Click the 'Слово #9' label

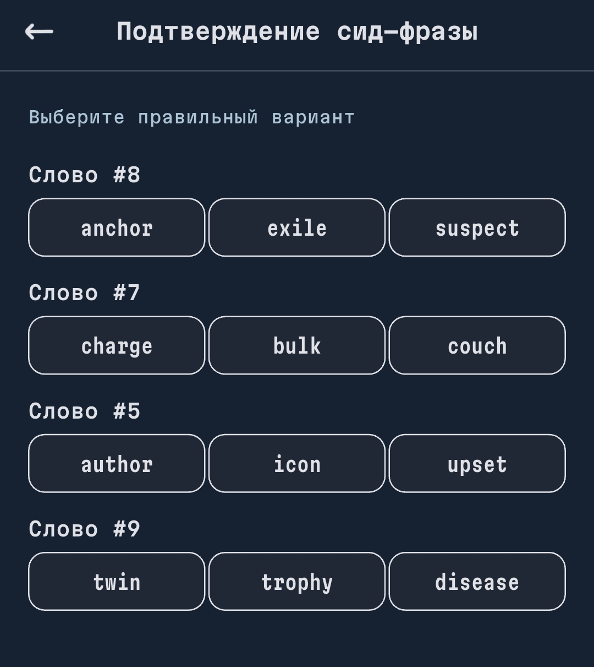[85, 529]
